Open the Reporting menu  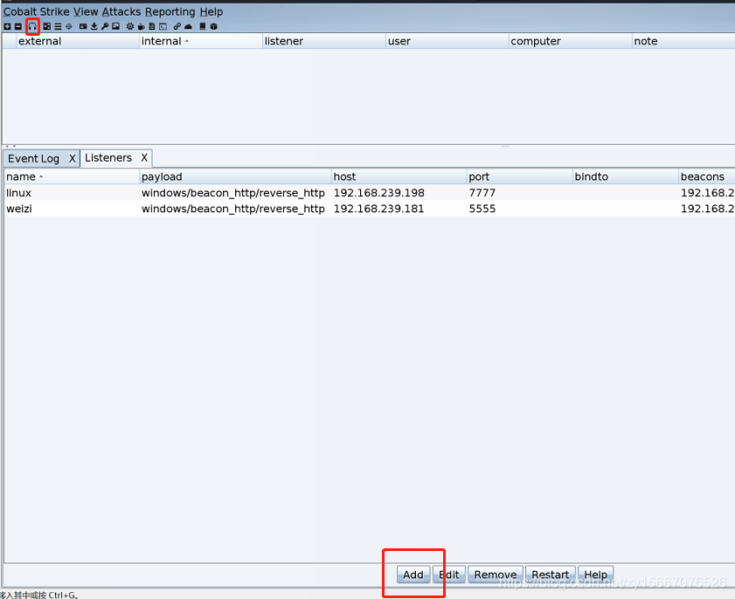170,11
